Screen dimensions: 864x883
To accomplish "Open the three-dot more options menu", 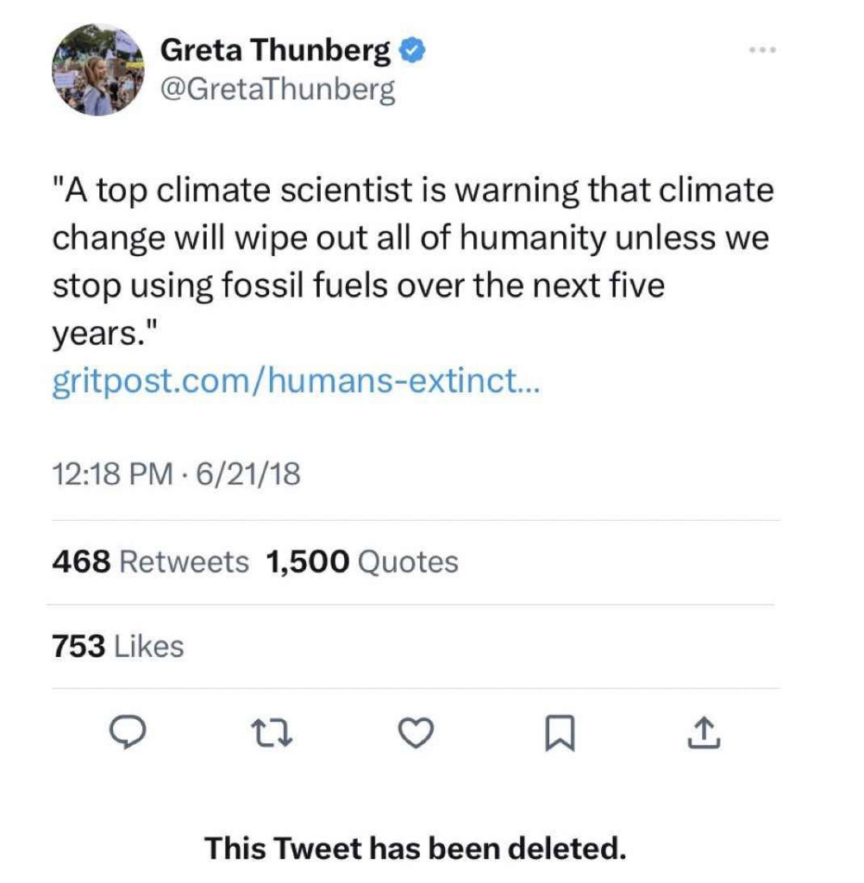I will click(763, 50).
